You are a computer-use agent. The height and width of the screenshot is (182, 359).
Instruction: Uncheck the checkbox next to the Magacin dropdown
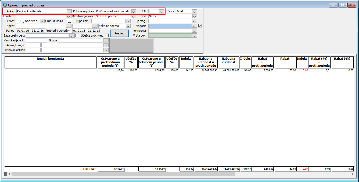tap(200, 26)
